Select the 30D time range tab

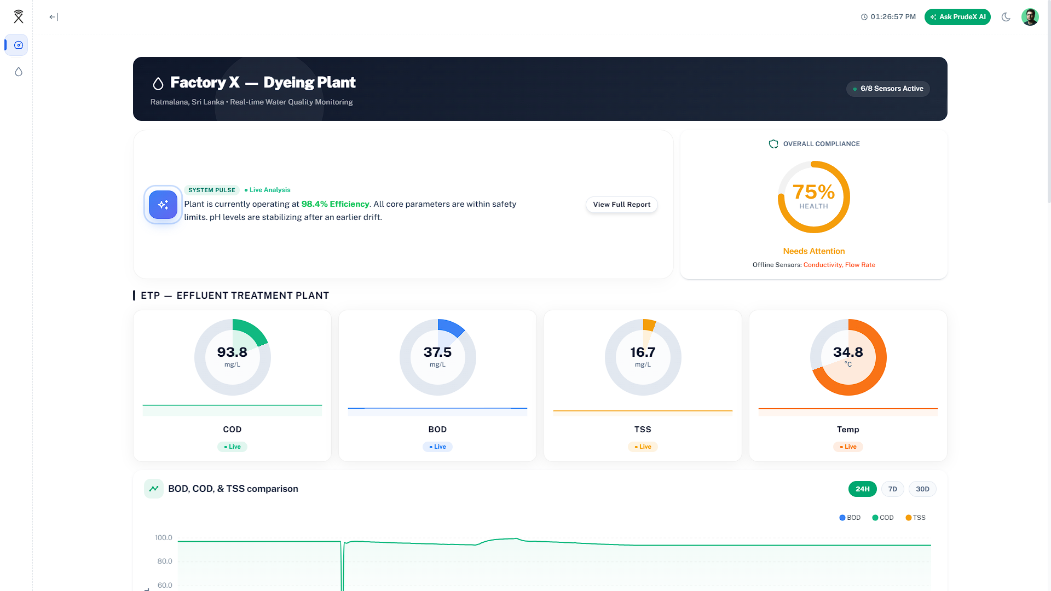coord(922,489)
